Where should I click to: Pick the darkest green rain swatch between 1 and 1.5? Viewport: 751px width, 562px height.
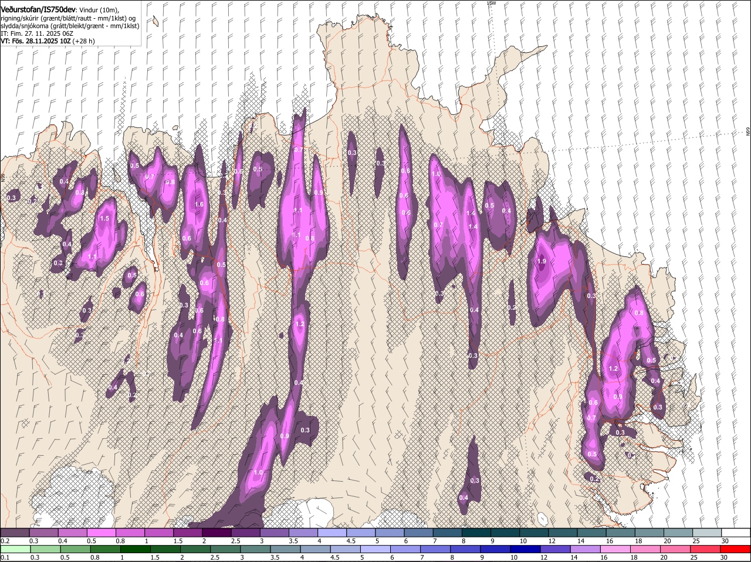[x=136, y=549]
